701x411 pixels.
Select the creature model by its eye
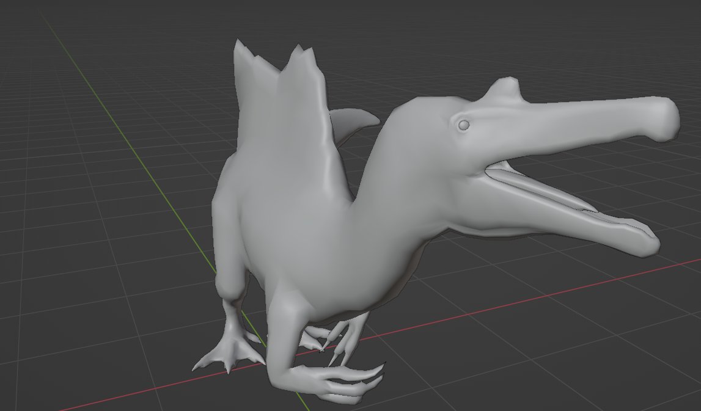(x=464, y=125)
